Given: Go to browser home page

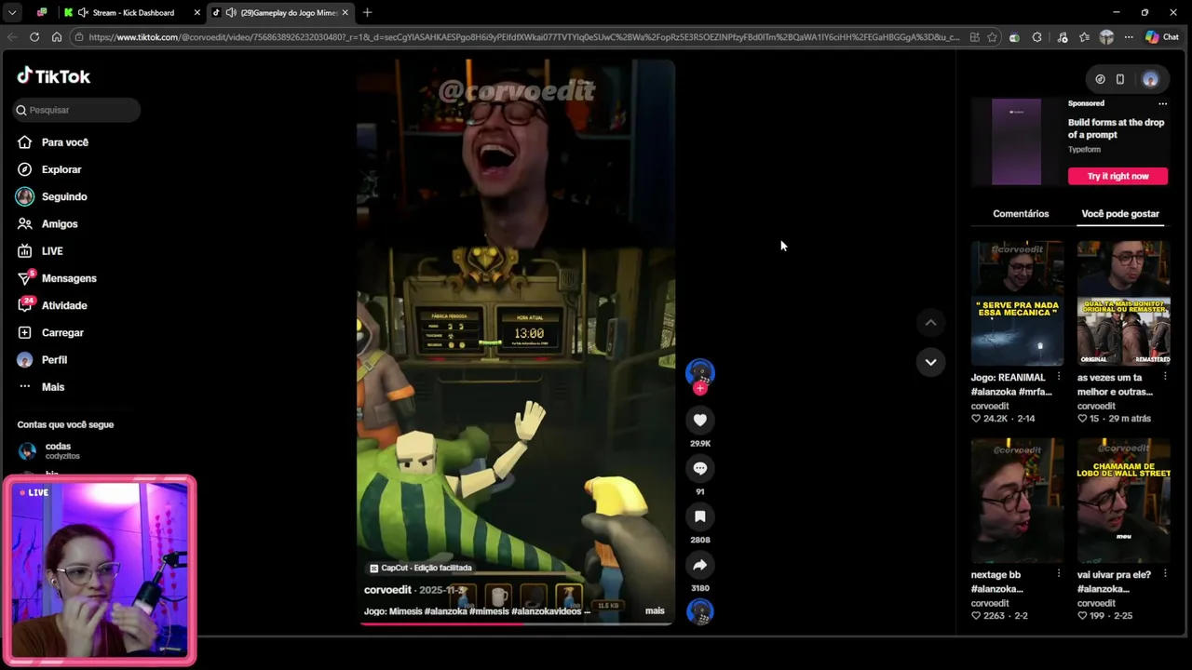Looking at the screenshot, I should [57, 37].
